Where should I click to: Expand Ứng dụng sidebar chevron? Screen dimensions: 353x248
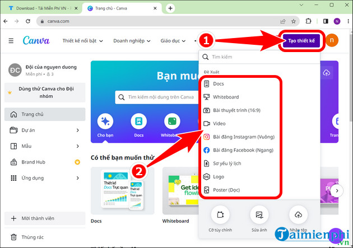78,178
